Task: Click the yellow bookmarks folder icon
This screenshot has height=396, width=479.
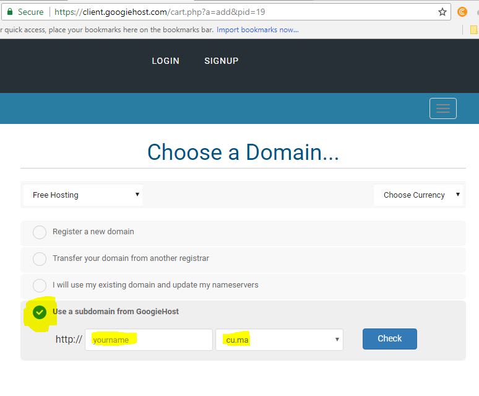Action: pos(474,30)
